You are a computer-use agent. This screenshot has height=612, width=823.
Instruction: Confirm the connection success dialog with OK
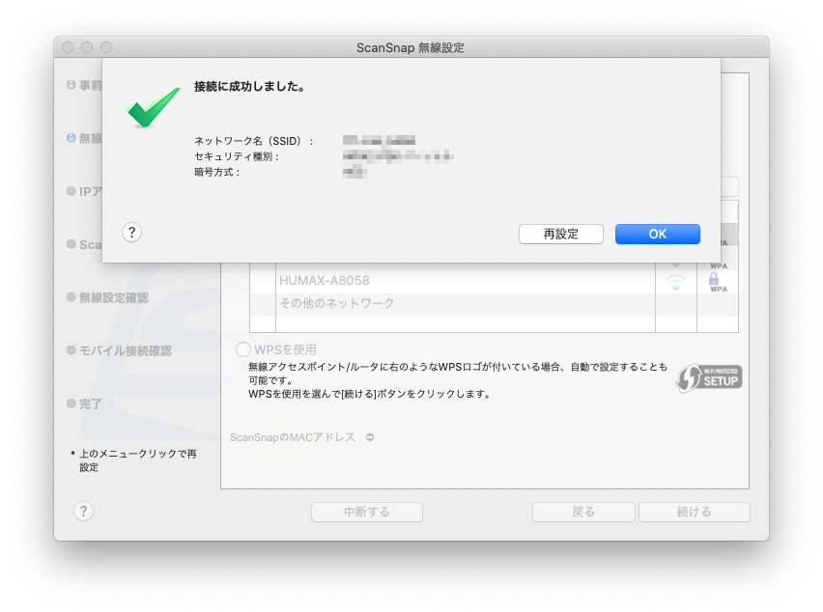[x=657, y=234]
